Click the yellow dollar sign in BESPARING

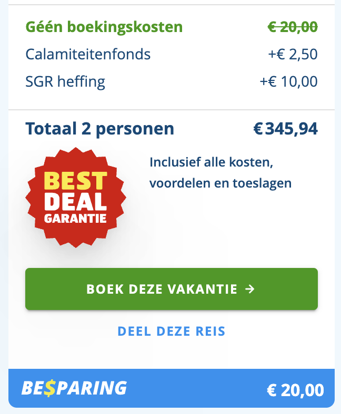coord(49,389)
